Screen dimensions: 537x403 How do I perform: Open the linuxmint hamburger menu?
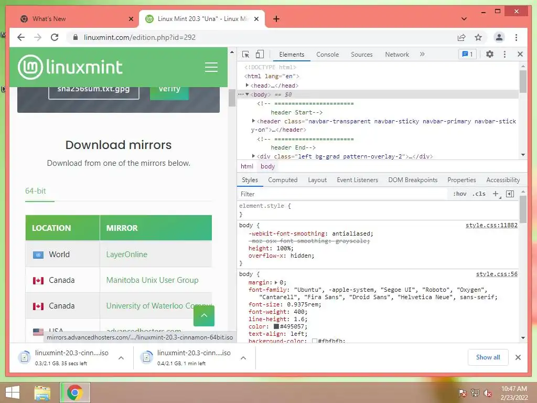(211, 67)
